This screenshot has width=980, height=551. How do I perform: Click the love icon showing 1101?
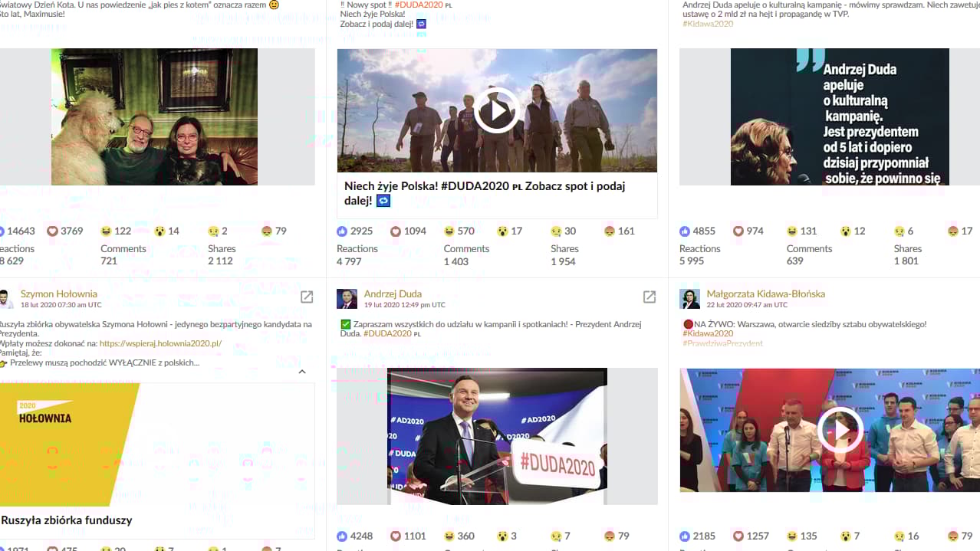coord(396,536)
